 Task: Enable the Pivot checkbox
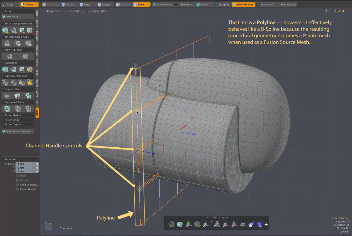[x=17, y=176]
